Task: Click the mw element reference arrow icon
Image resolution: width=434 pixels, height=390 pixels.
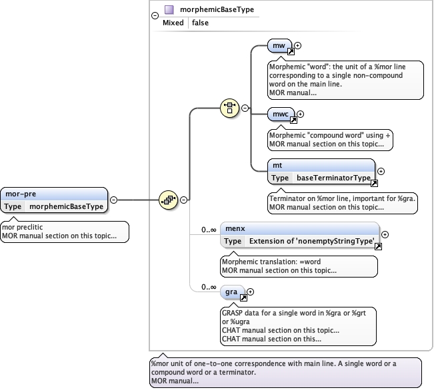Action: point(291,51)
